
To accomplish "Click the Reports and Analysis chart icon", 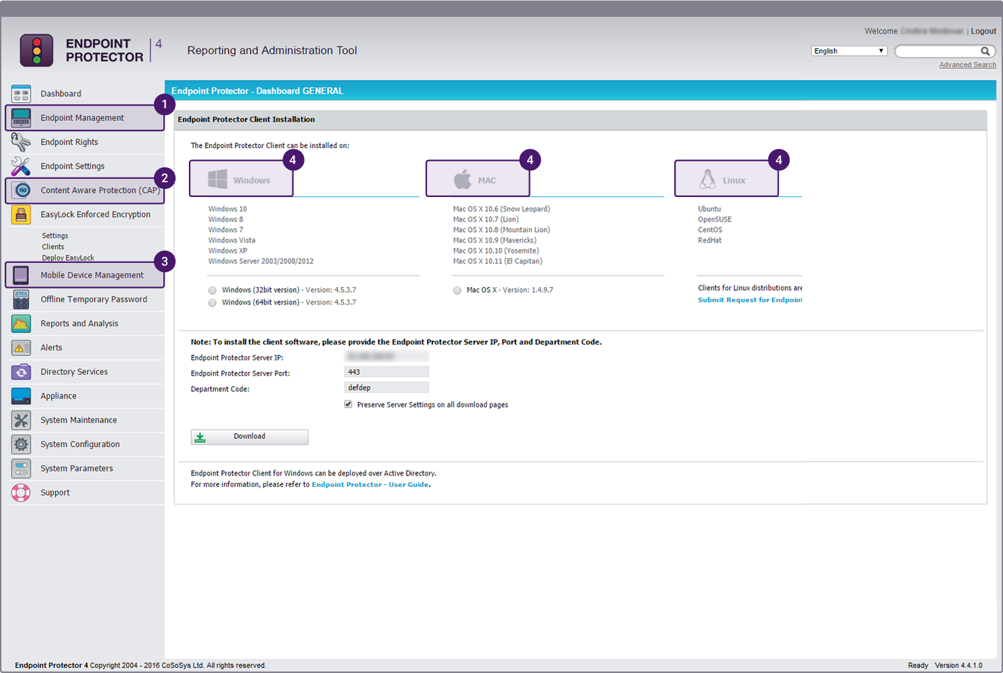I will (21, 323).
